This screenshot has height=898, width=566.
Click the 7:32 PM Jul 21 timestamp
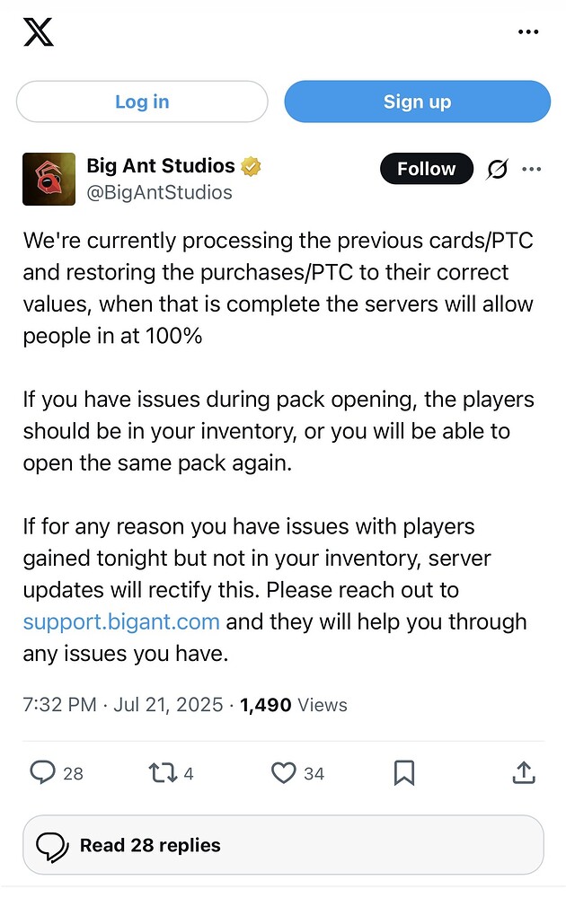pyautogui.click(x=122, y=705)
